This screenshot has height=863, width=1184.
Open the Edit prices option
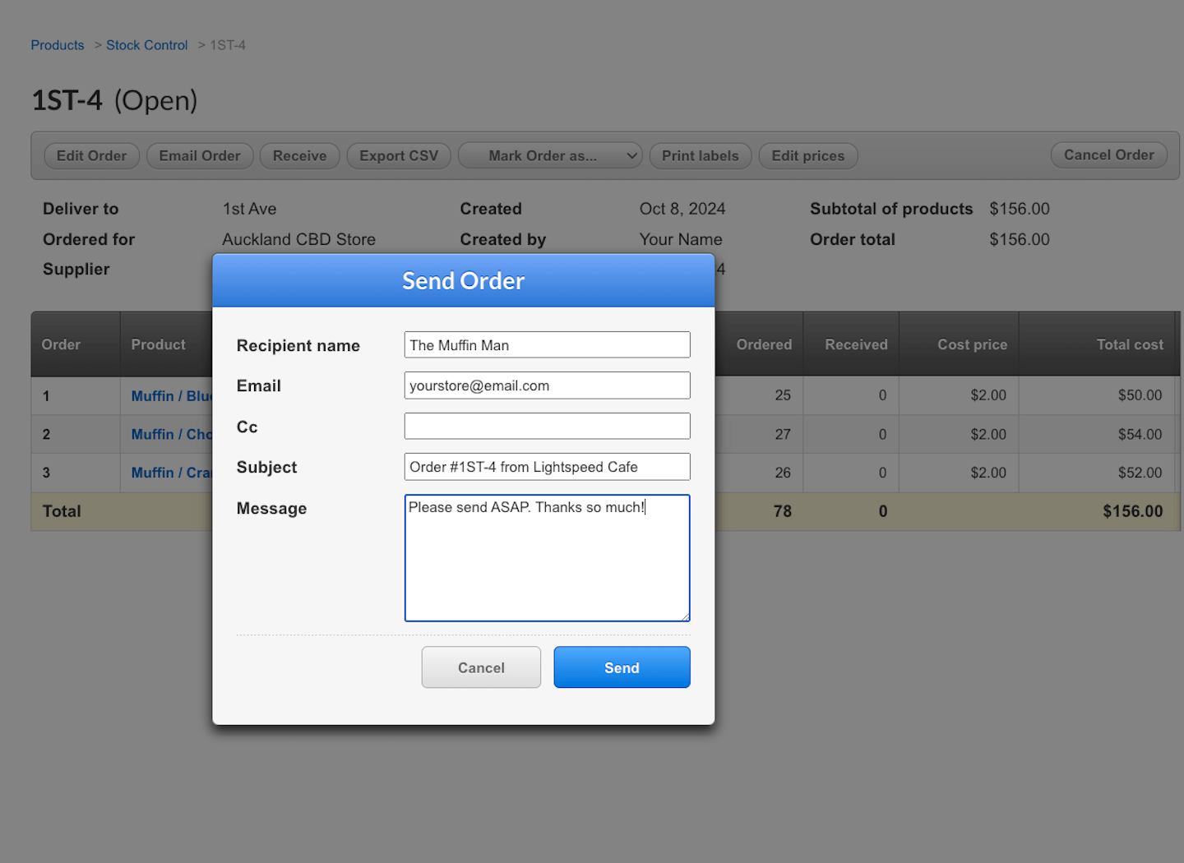807,156
